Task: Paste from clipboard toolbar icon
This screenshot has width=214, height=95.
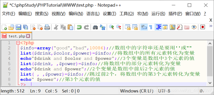Action: coord(70,27)
